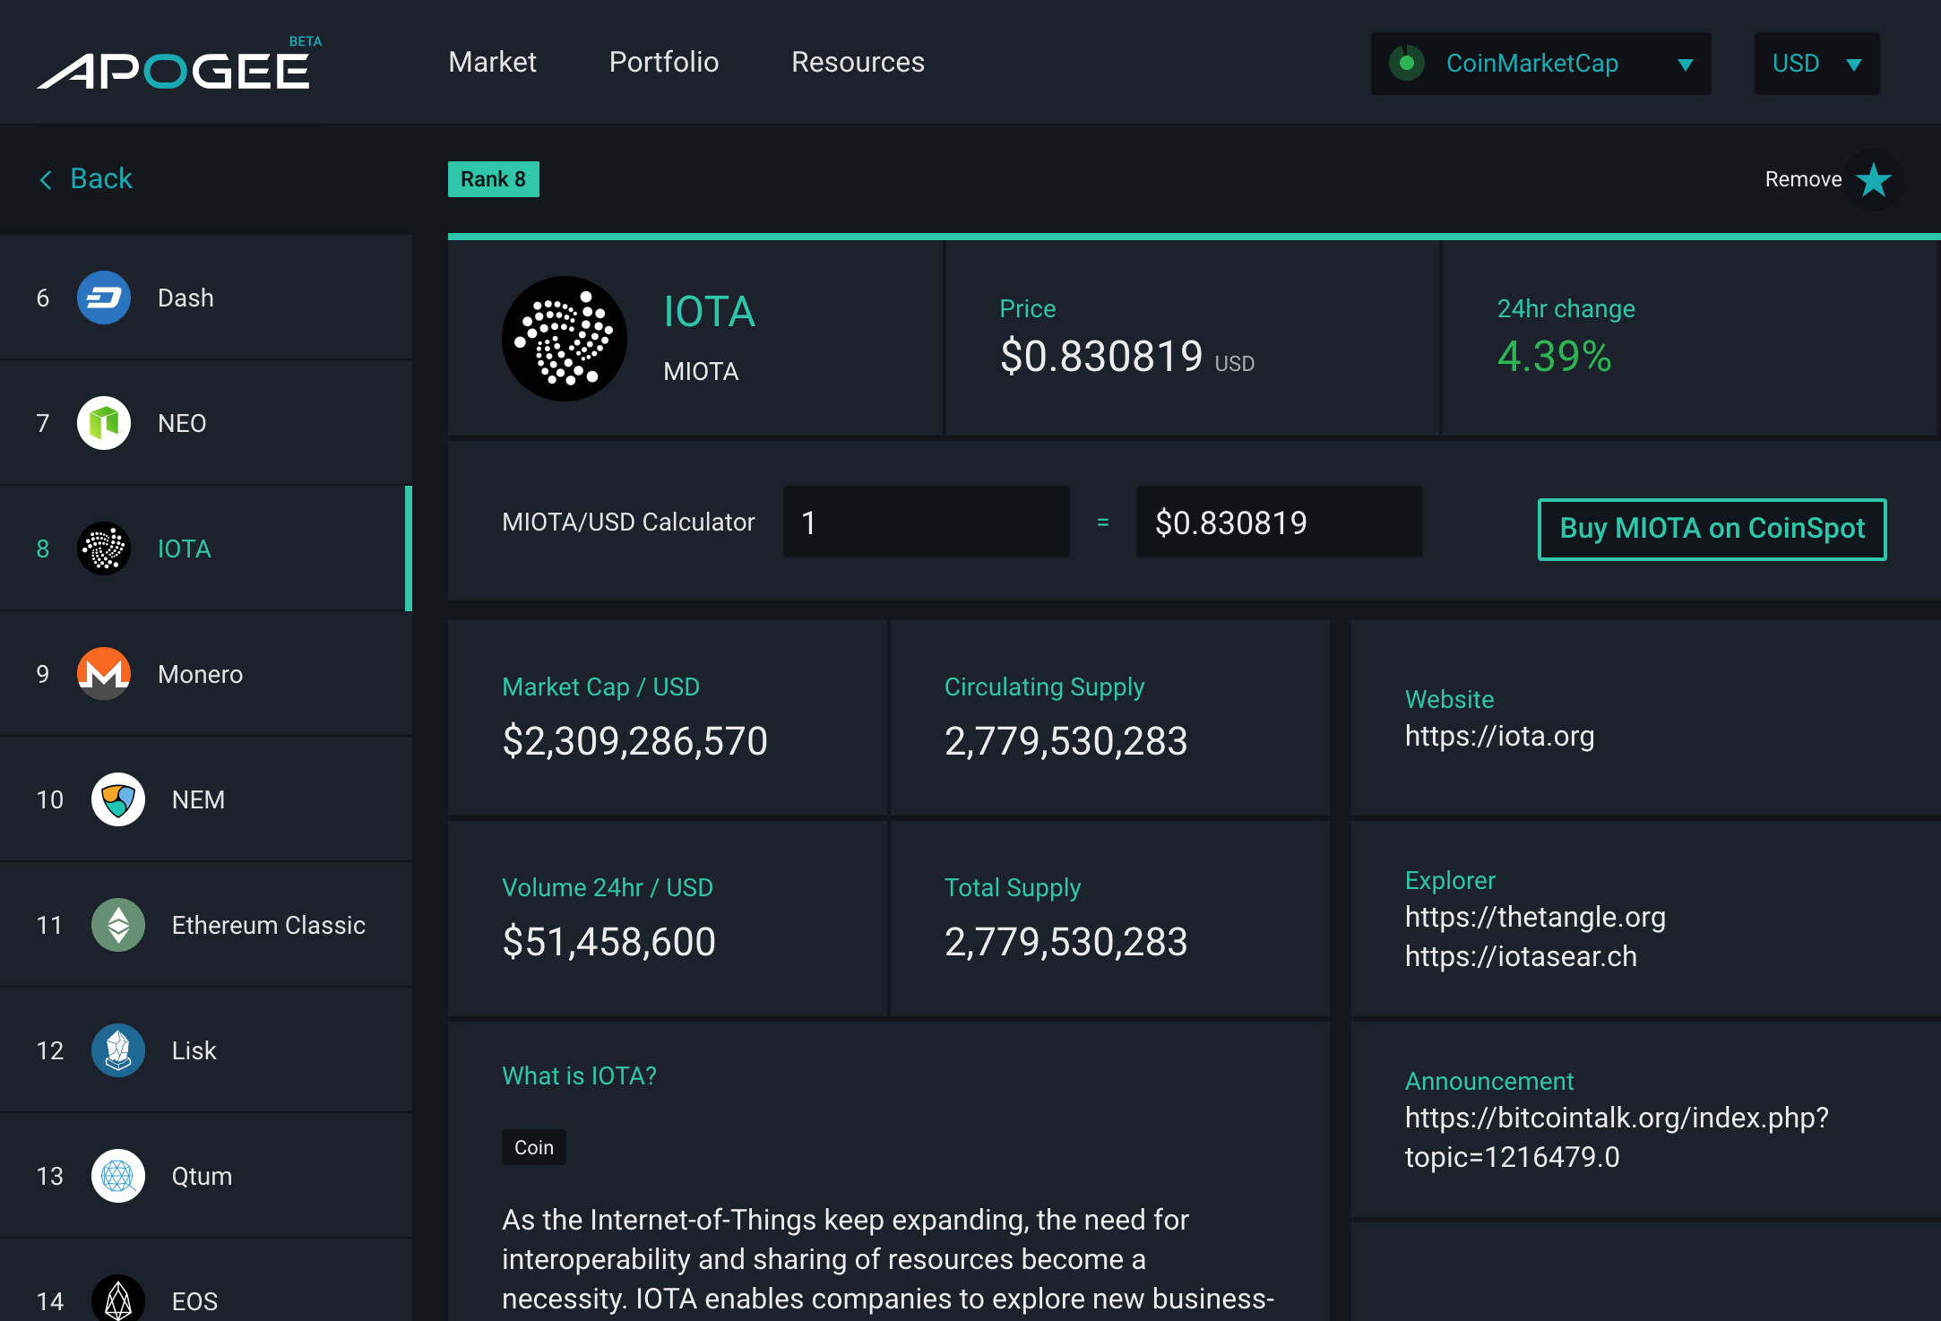The width and height of the screenshot is (1941, 1321).
Task: Open the USD currency dropdown
Action: (x=1816, y=64)
